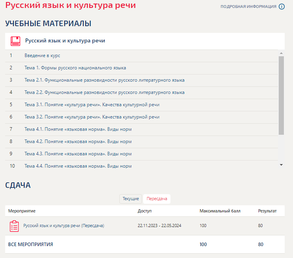Open Тема 4.3 Понятие «языковая норма»
Screen dimensions: 293x258
tap(78, 154)
